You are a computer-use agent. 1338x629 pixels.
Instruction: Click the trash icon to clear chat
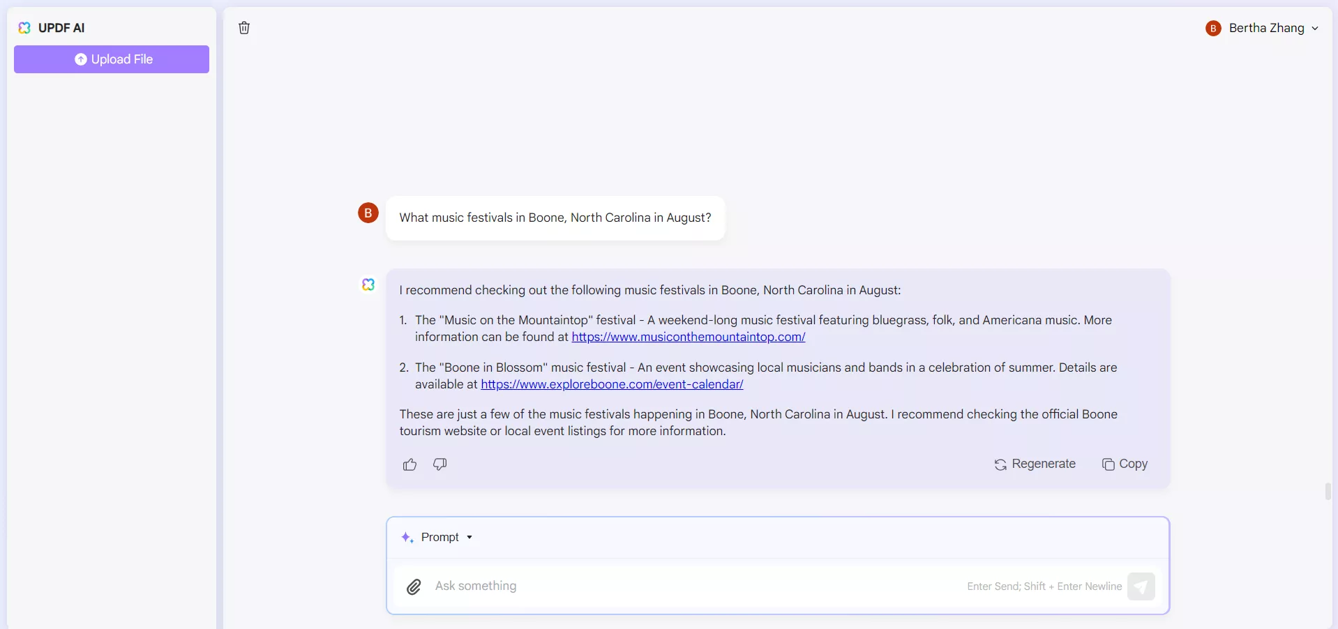tap(244, 28)
